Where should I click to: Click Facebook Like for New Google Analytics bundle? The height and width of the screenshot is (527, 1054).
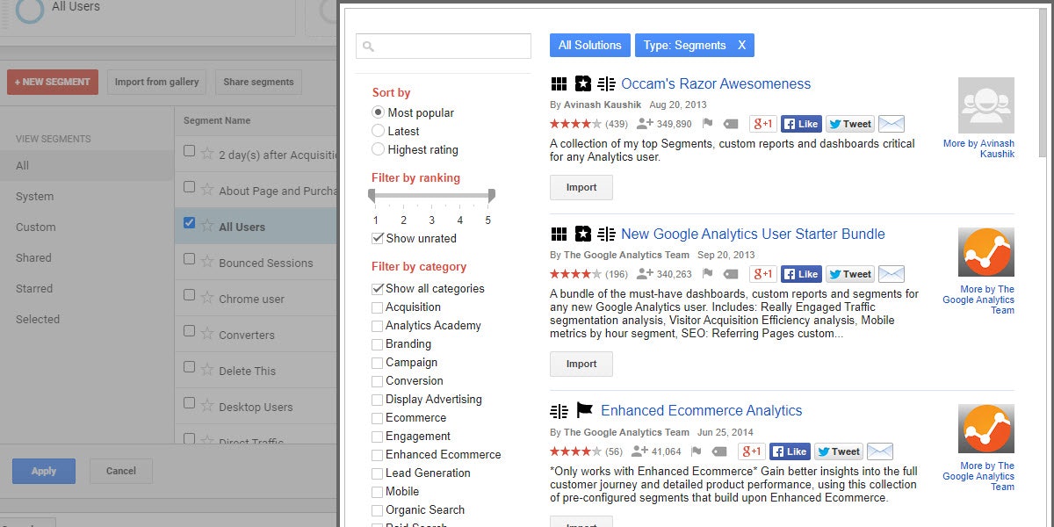click(801, 274)
